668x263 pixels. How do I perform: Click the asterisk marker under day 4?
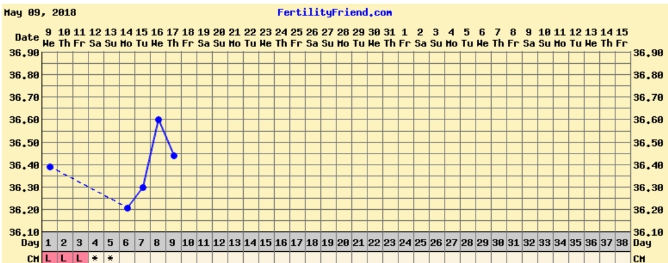(95, 258)
